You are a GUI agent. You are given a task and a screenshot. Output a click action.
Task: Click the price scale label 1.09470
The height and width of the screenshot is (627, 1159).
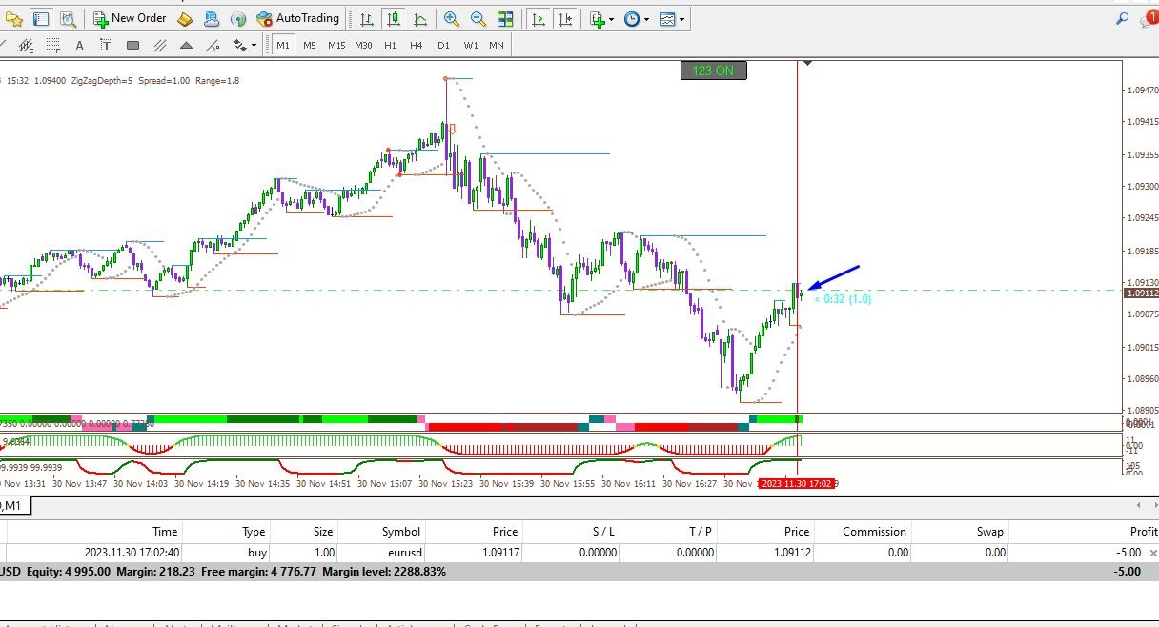1142,90
